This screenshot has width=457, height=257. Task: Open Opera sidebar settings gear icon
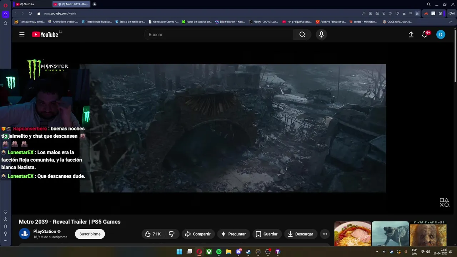pos(5,226)
